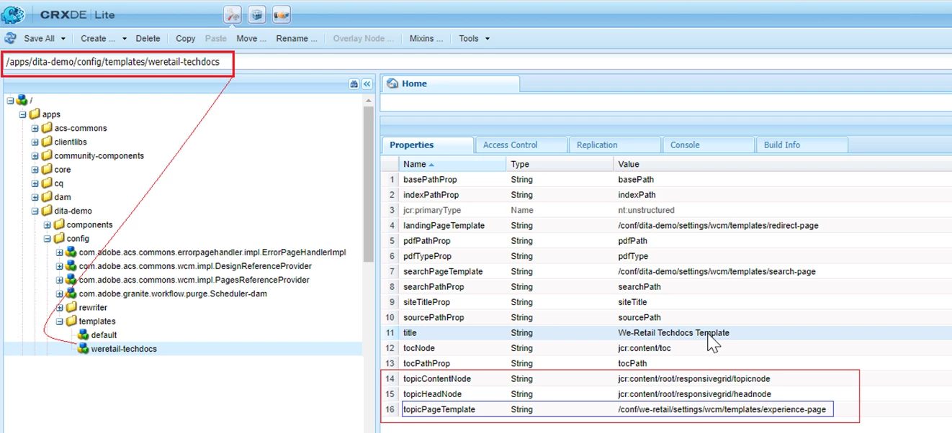Click the Rename button
Viewport: 952px width, 433px height.
point(297,39)
